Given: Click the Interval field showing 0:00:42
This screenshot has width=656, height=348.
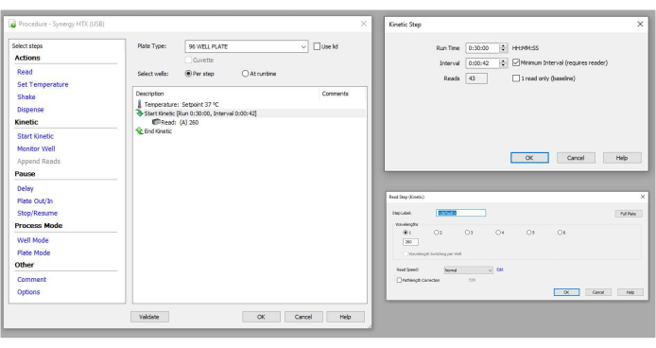Looking at the screenshot, I should pos(483,63).
